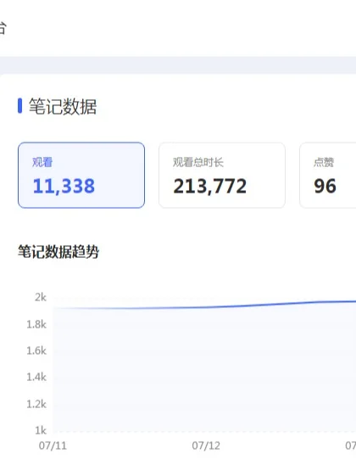Click the blue trend line in chart
The image size is (356, 476).
[x=206, y=307]
